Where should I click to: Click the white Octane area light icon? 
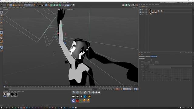click(x=73, y=97)
